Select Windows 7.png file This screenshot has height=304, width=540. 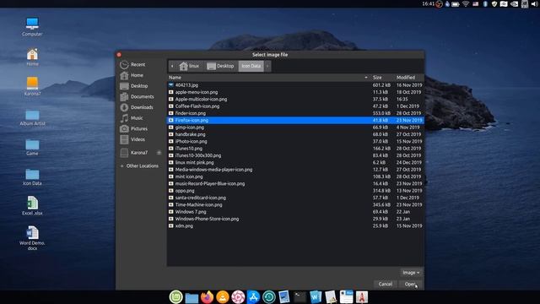pos(295,212)
